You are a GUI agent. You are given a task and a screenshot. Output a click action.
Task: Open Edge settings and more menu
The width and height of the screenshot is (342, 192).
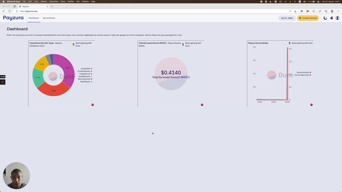(x=338, y=11)
